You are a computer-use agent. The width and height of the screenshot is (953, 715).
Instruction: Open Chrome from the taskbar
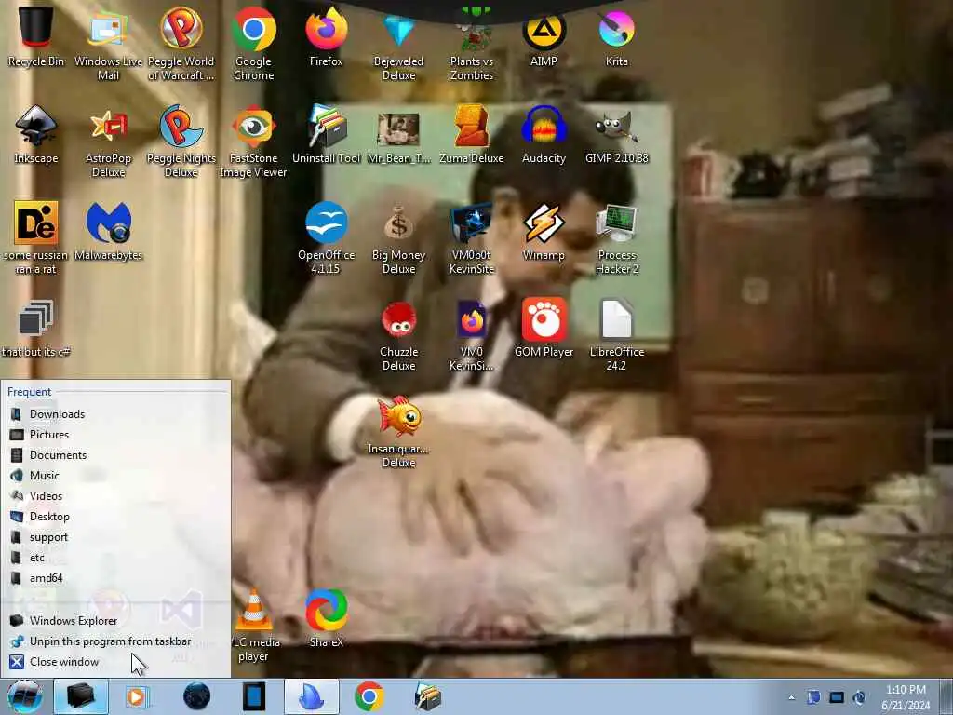pyautogui.click(x=369, y=696)
